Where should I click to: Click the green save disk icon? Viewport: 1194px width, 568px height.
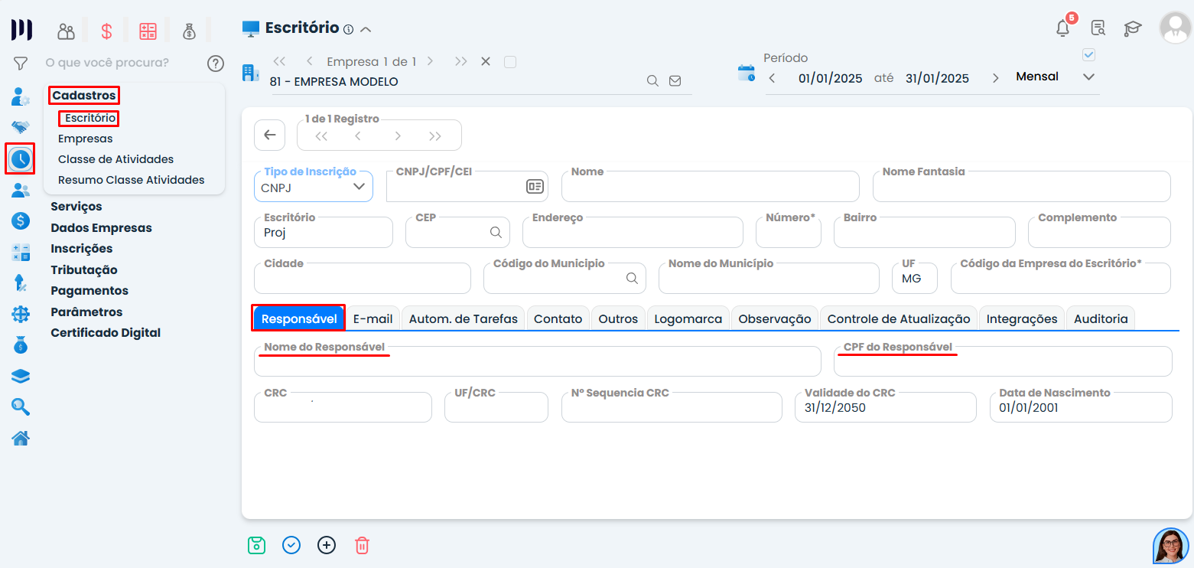click(x=256, y=545)
